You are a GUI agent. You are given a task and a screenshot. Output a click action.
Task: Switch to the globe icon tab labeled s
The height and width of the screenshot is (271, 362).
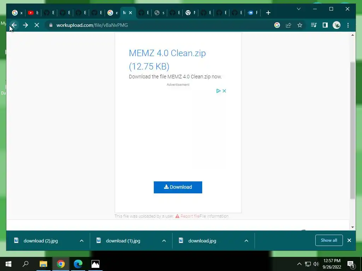point(159,13)
